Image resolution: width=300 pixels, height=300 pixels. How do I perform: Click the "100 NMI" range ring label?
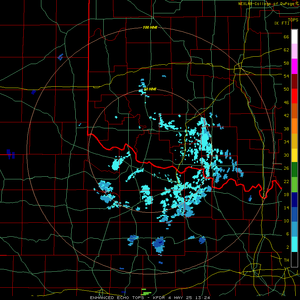[x=150, y=28]
